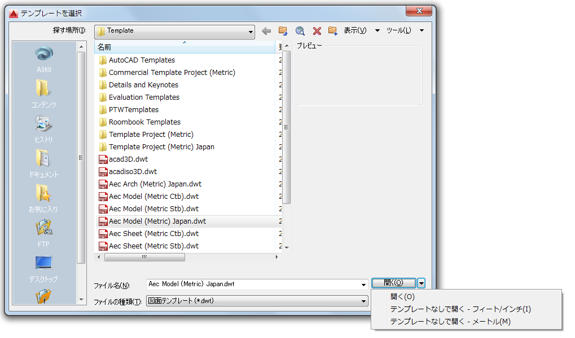Select Aec Model (Metric) Japan.dwt
The image size is (575, 338).
click(x=157, y=221)
